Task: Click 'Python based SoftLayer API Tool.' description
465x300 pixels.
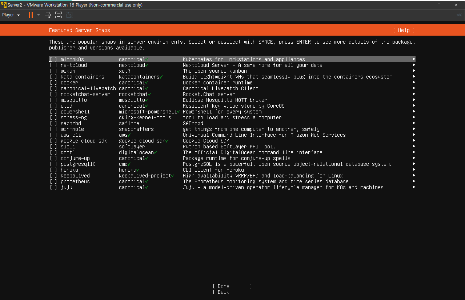Action: (x=229, y=147)
